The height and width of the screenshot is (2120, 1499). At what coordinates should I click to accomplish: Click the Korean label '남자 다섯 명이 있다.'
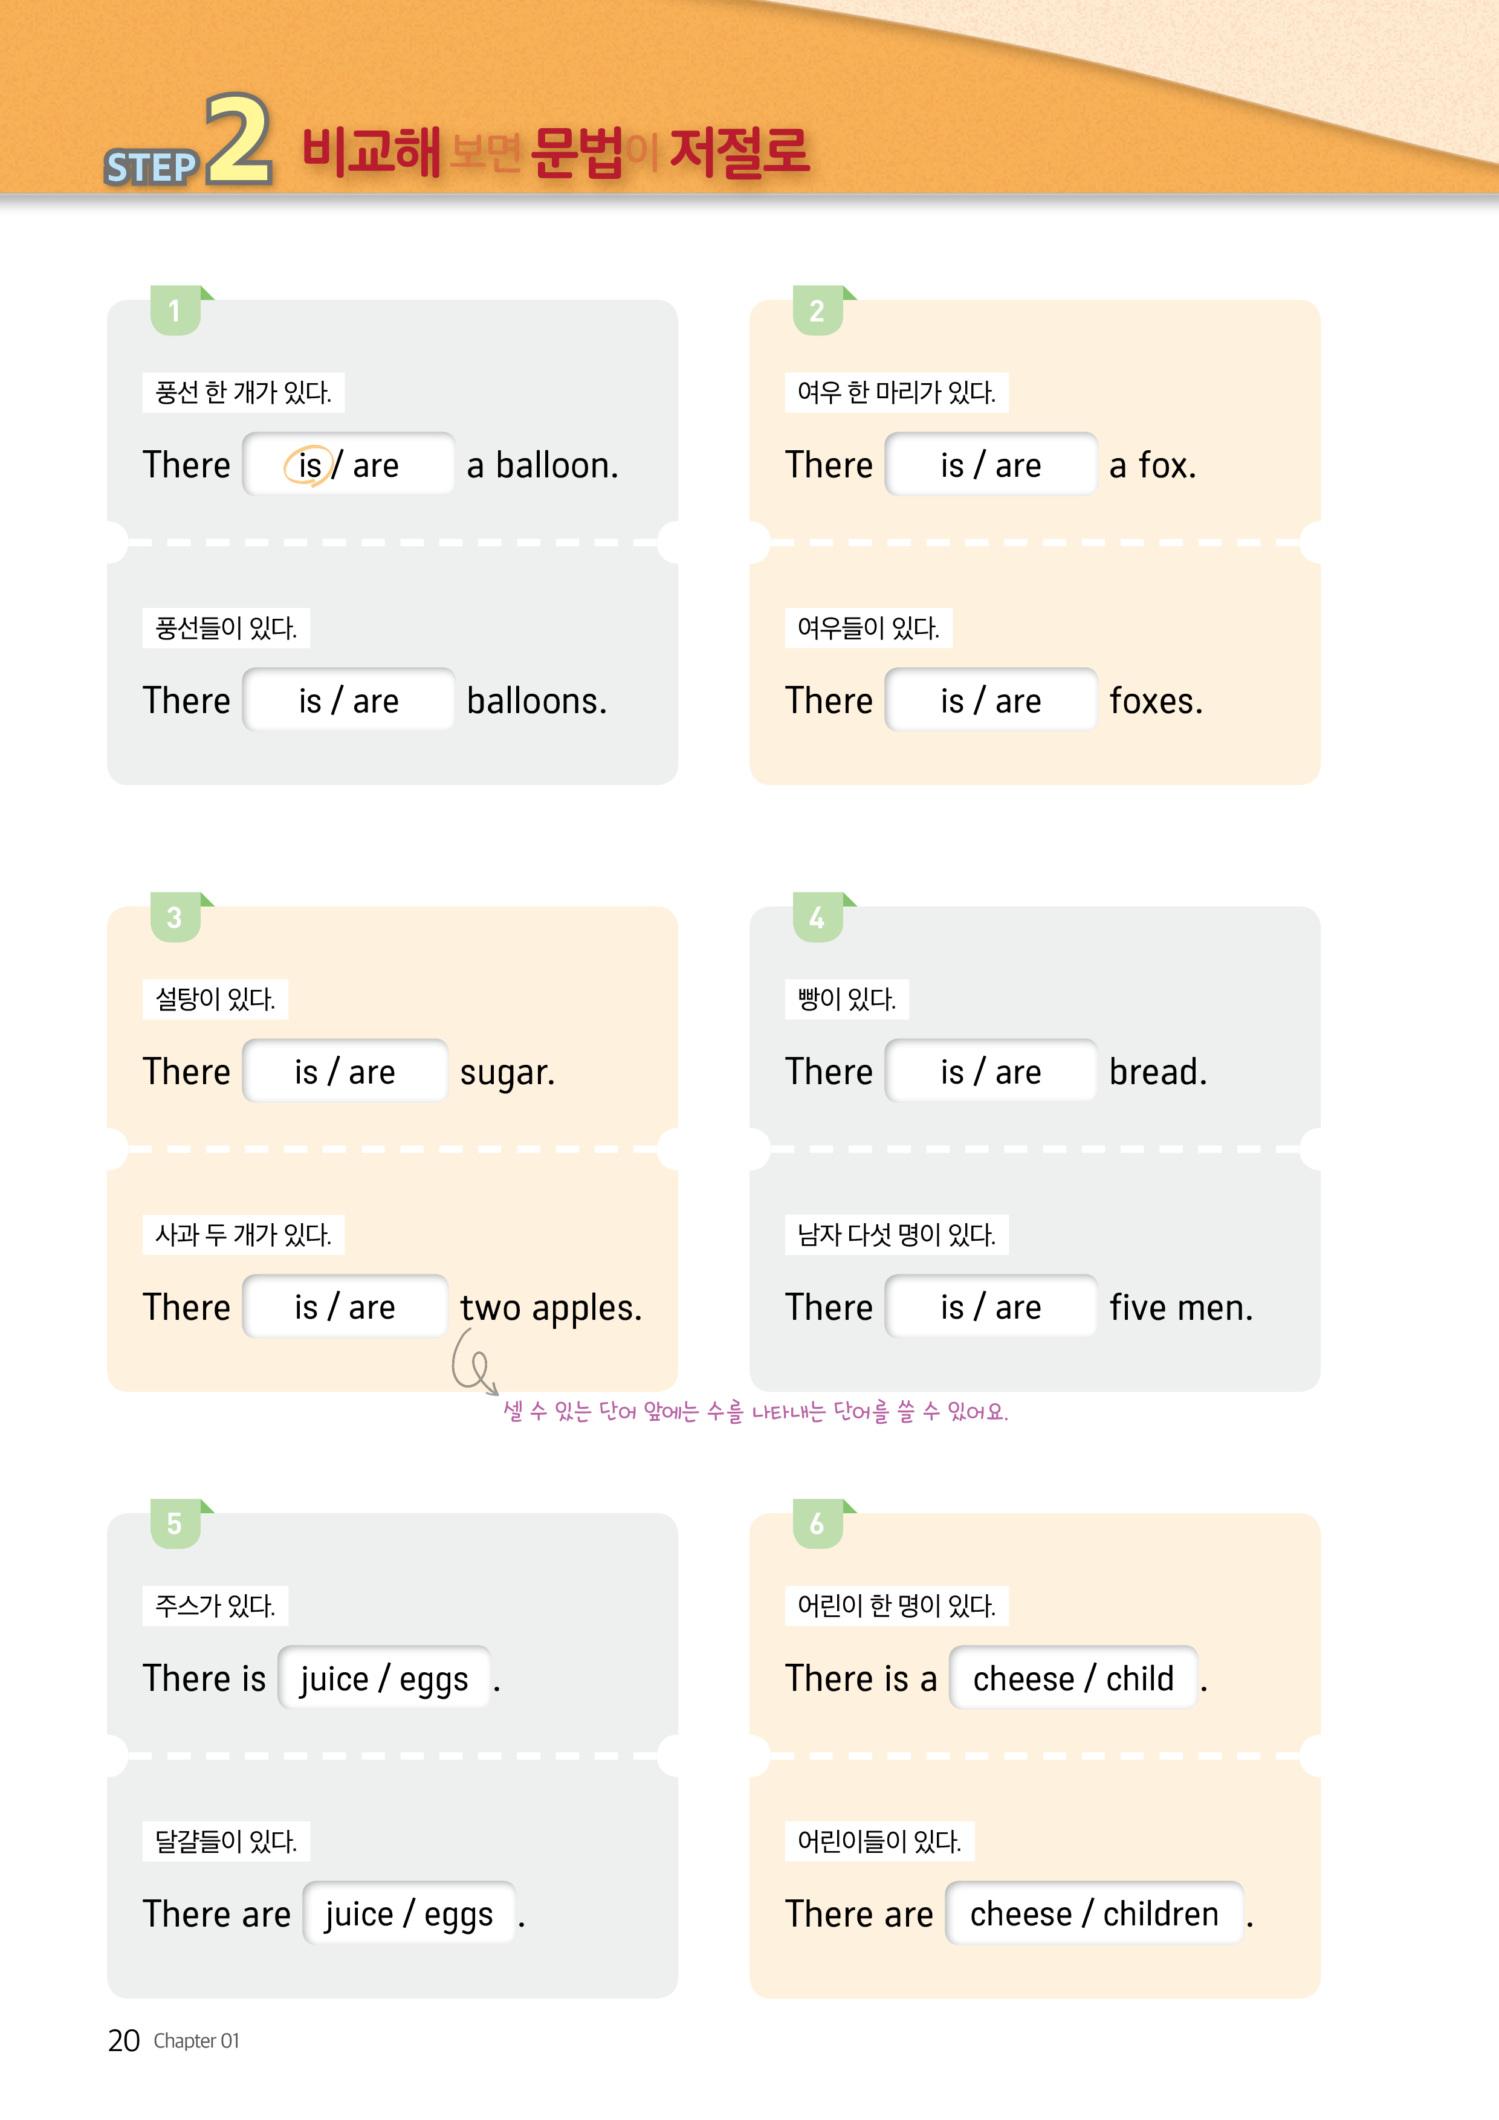click(896, 1235)
